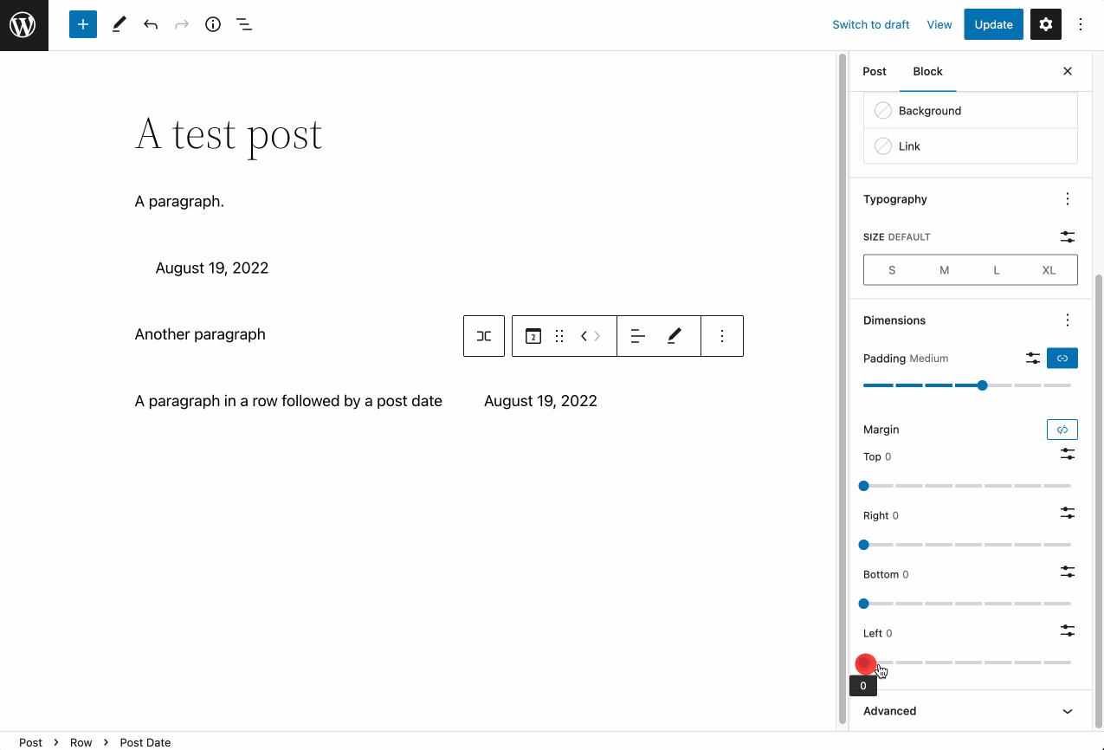Click the undo arrow icon
Screen dimensions: 1104x750
click(151, 25)
